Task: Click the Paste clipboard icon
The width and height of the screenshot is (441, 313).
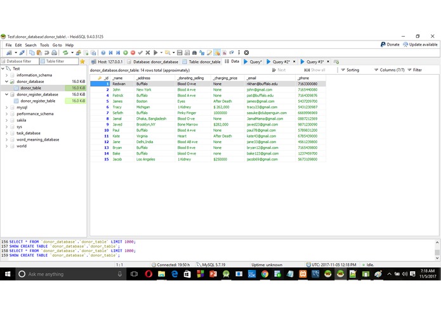Action: point(39,53)
